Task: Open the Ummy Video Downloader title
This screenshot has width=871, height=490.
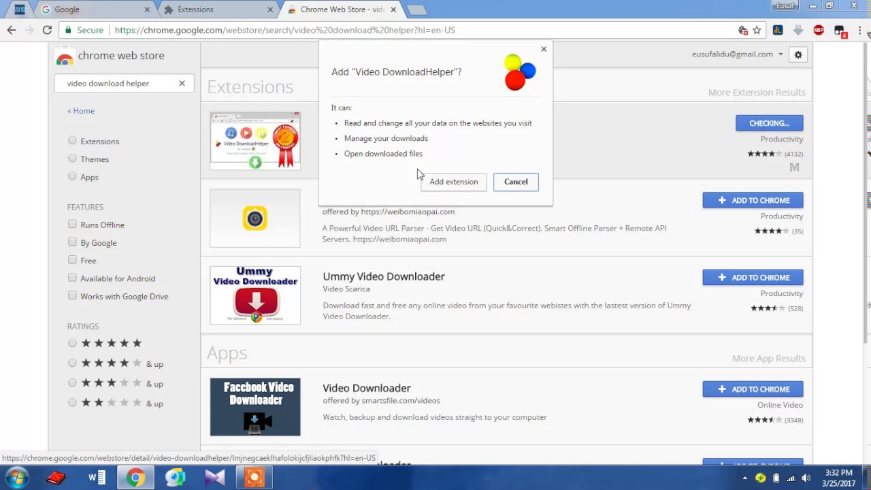Action: coord(384,276)
